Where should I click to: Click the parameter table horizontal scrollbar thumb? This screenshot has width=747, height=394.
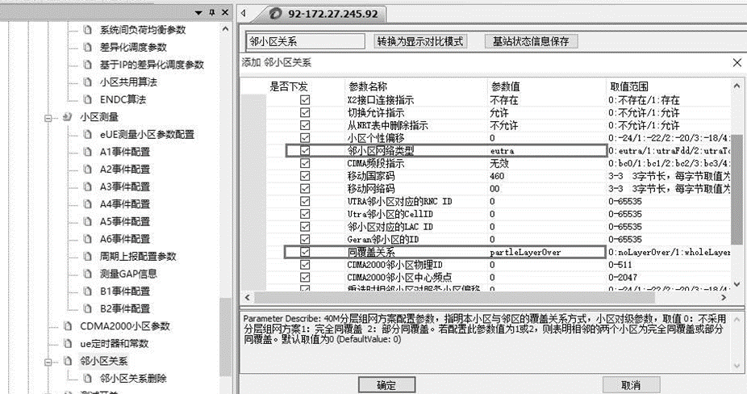[454, 297]
